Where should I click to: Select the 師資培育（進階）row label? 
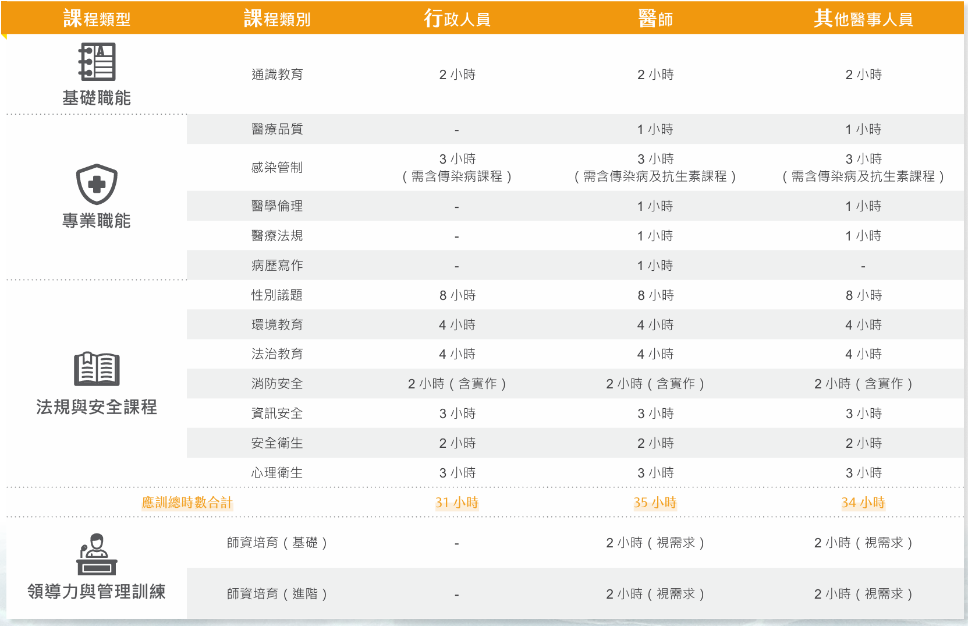tap(277, 594)
